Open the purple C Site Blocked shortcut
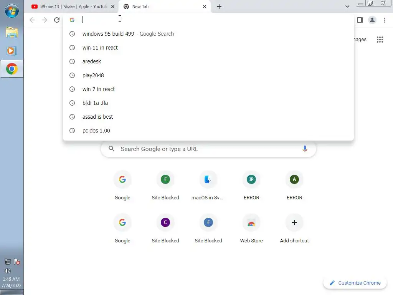Image resolution: width=393 pixels, height=295 pixels. (x=165, y=229)
